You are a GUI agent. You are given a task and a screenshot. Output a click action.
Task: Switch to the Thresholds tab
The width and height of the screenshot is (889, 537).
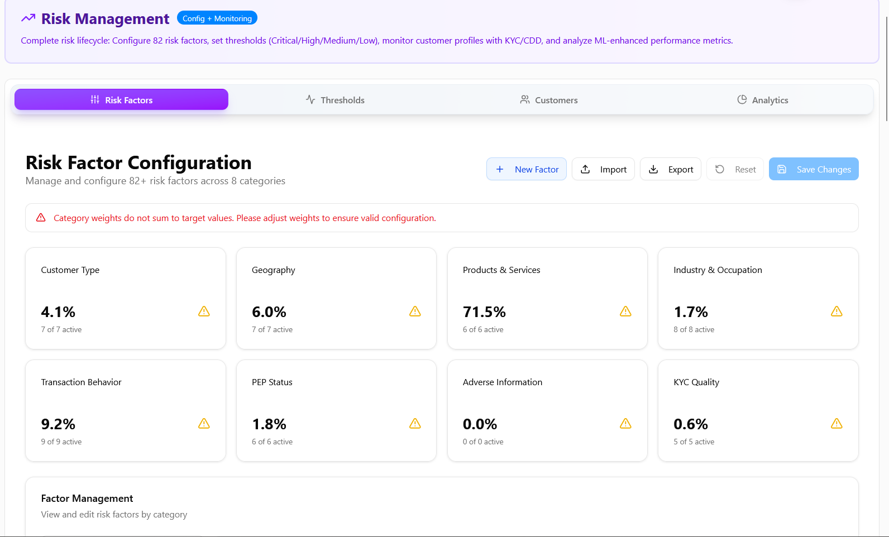coord(335,100)
